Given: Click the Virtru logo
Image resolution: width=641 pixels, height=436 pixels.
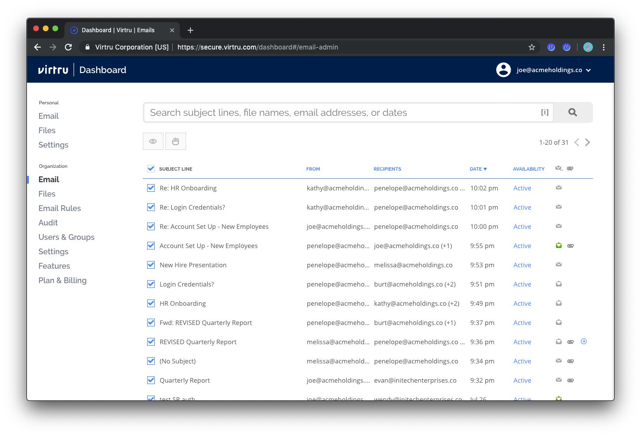Looking at the screenshot, I should [x=53, y=70].
